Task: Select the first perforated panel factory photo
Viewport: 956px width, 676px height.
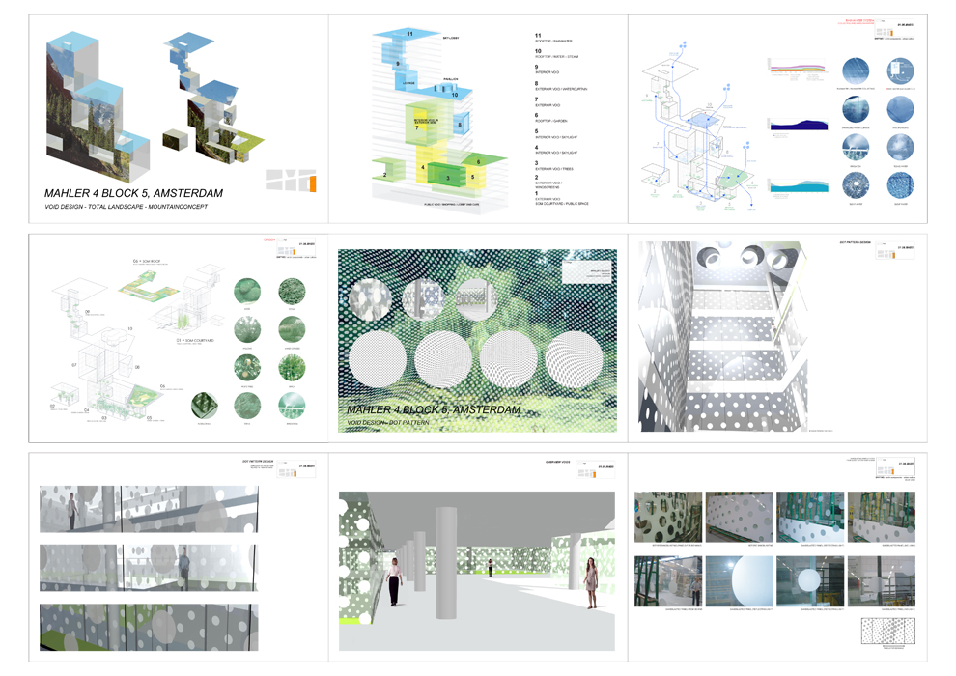Action: (x=667, y=517)
